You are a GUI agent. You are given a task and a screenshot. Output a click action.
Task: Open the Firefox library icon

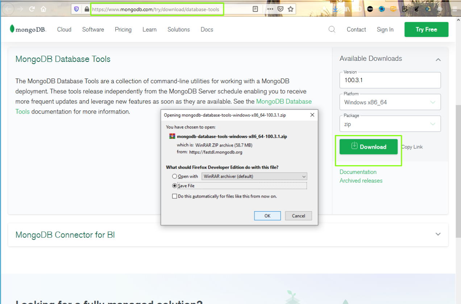(347, 9)
